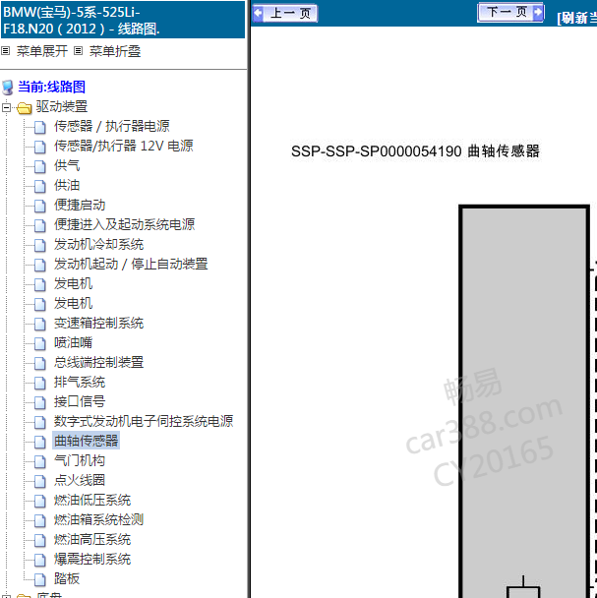
Task: Go to next page with 下一页 button
Action: pos(510,13)
